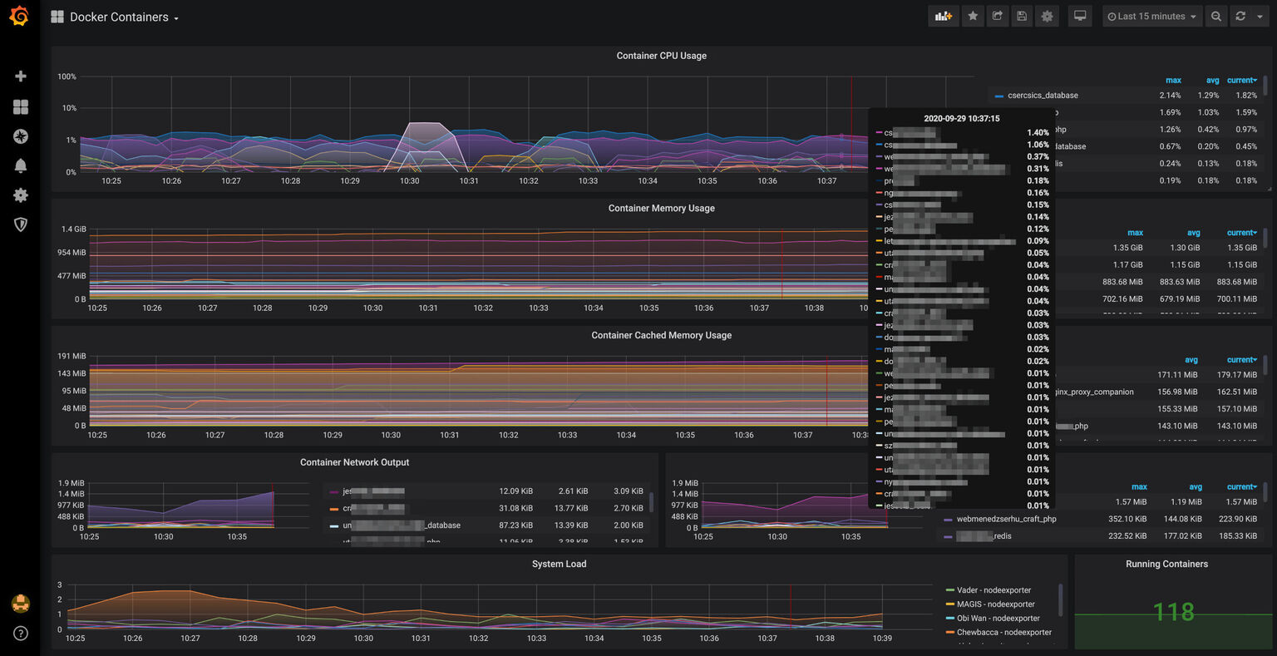Click the zoom out time range magnifier
Image resolution: width=1277 pixels, height=656 pixels.
click(x=1215, y=16)
